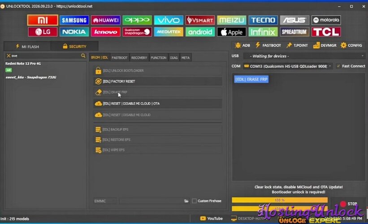Open firehose file browse folder icon
Screen dimensions: 368x224
186,201
